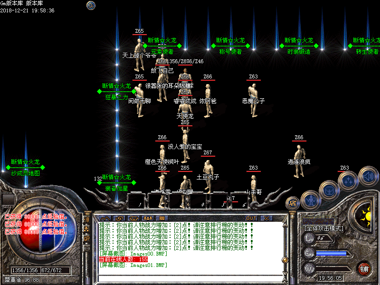Click the Lv level badge
Screen dimensions: 380x285
click(309, 238)
